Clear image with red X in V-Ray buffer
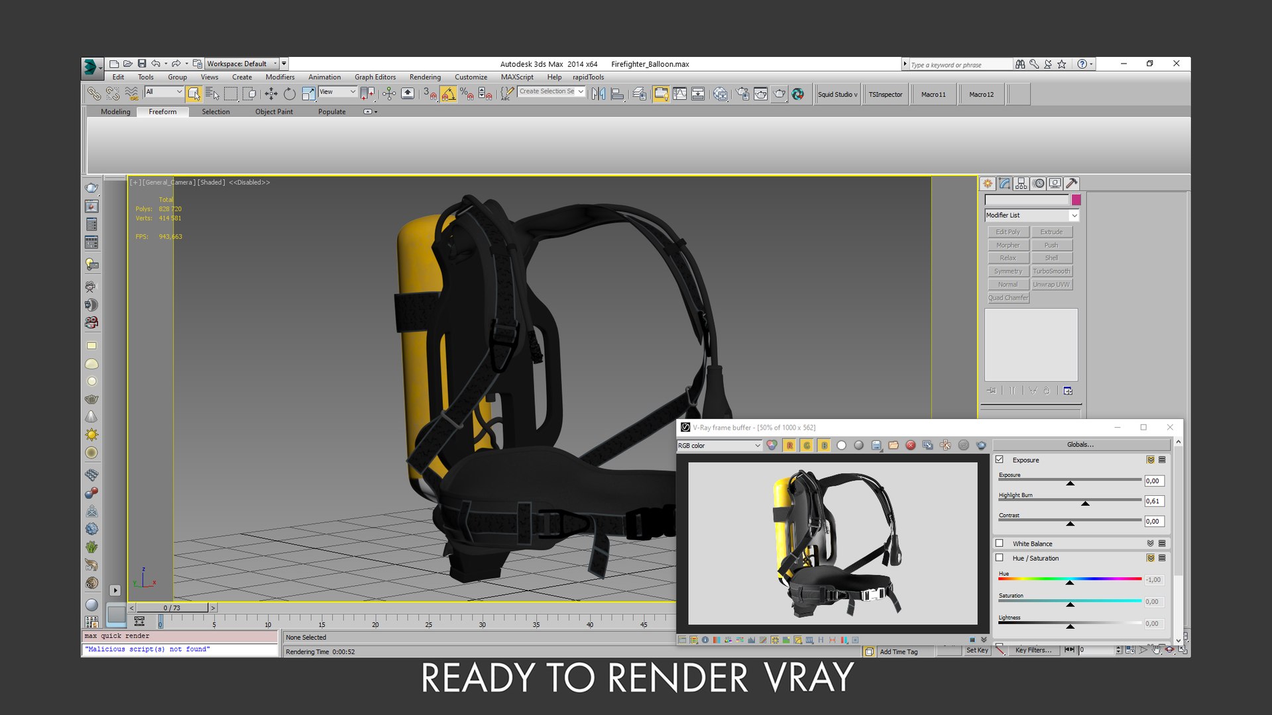Screen dimensions: 1272x715 pos(911,446)
